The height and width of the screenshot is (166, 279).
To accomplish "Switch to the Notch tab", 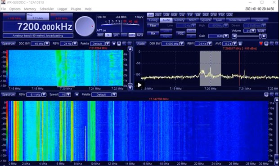I will point(192,20).
